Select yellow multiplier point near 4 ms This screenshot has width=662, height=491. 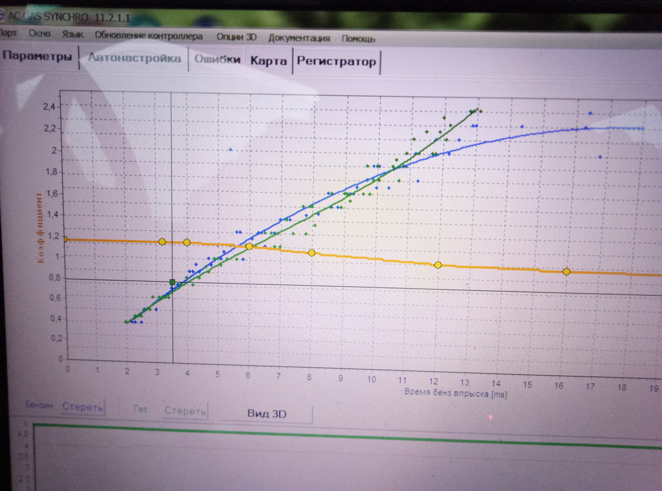[187, 242]
